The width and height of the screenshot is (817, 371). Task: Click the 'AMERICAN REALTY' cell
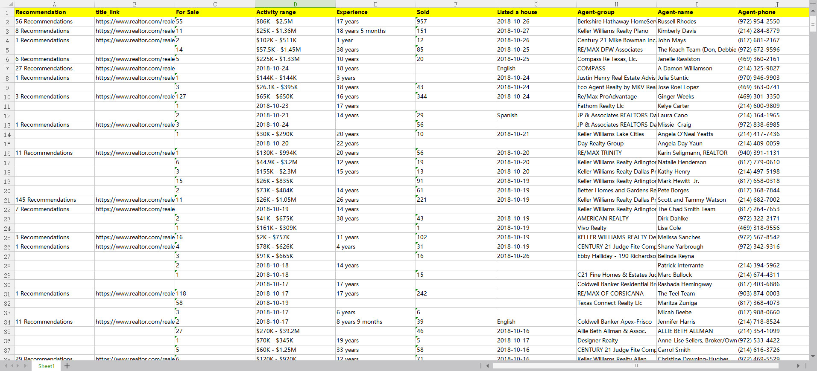click(x=616, y=219)
